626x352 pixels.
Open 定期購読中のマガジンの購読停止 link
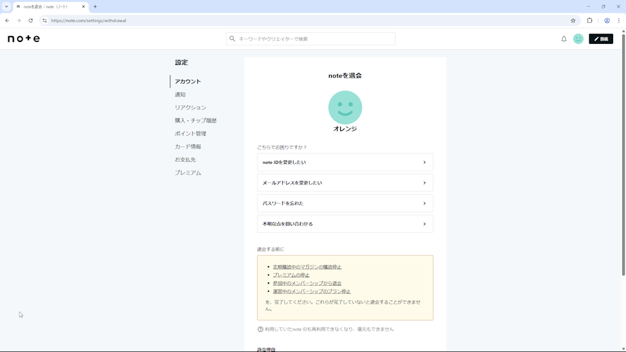[x=307, y=267]
